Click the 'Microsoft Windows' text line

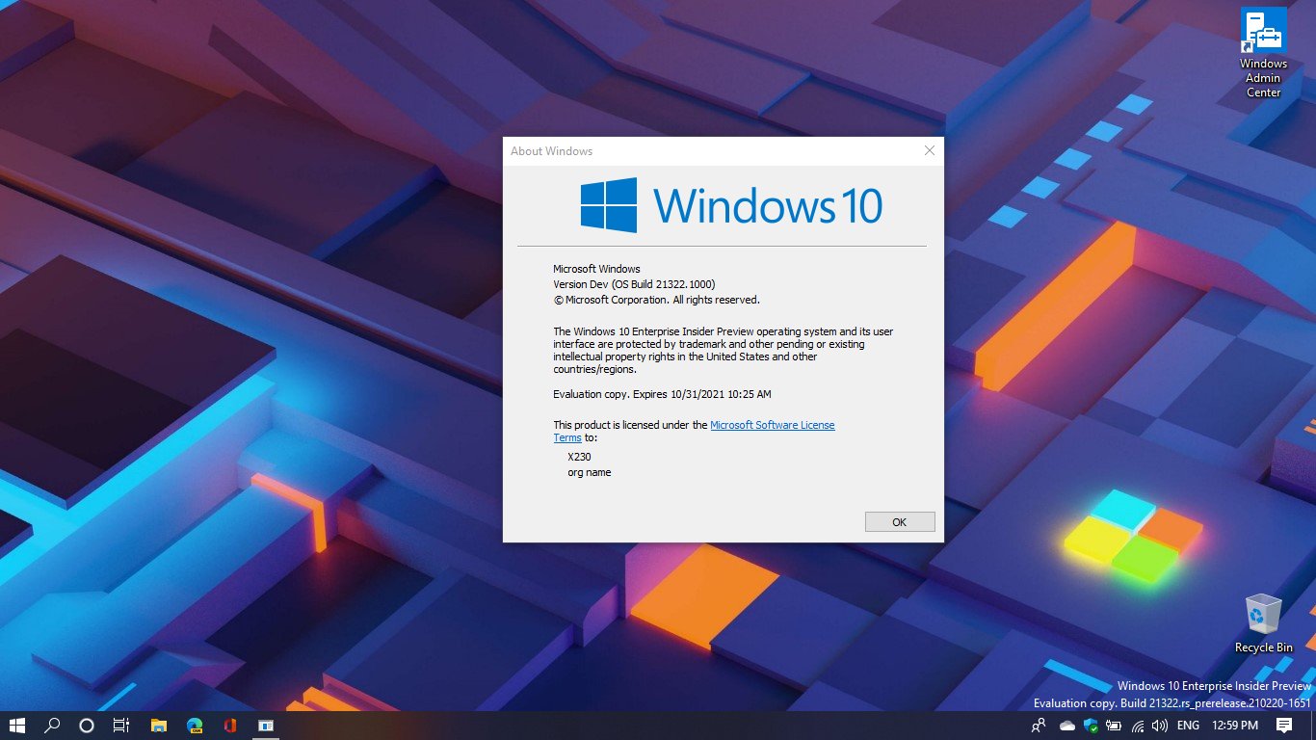596,269
